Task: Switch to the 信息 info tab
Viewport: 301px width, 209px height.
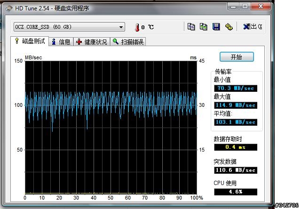Action: 61,42
